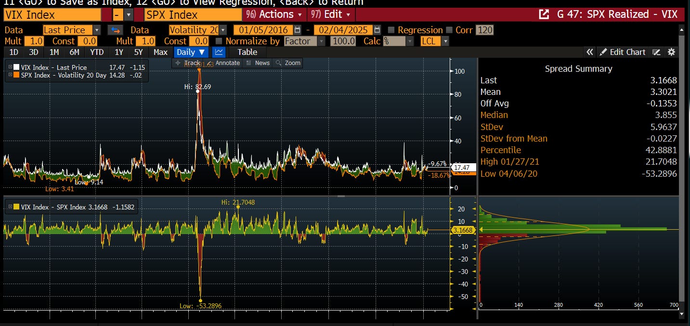Open the 96) Actions menu
Screen dimensions: 690x326
[x=274, y=14]
